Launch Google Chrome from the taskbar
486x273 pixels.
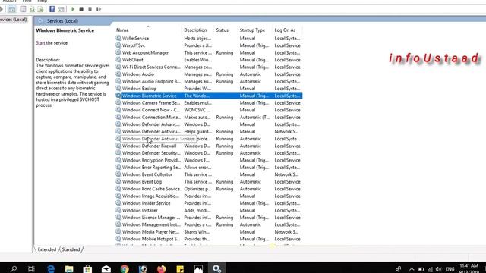coord(125,268)
